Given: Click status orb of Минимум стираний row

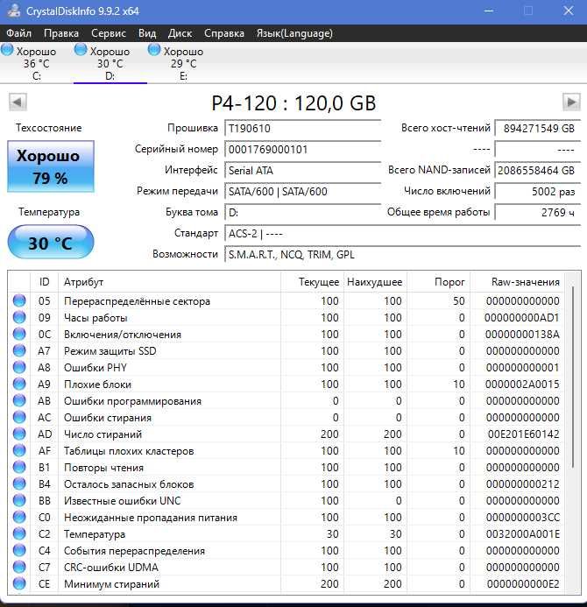Looking at the screenshot, I should click(x=19, y=583).
